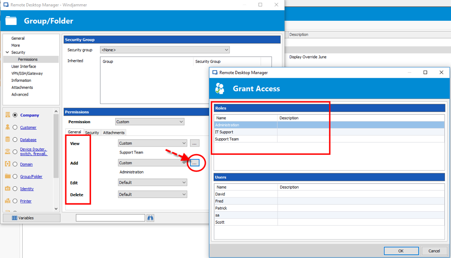Click Display Override June in background window
The height and width of the screenshot is (258, 451).
click(308, 57)
